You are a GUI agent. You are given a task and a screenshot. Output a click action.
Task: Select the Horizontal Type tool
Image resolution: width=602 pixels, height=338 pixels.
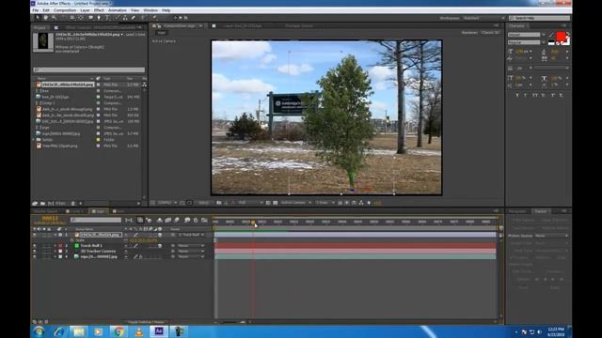click(107, 18)
